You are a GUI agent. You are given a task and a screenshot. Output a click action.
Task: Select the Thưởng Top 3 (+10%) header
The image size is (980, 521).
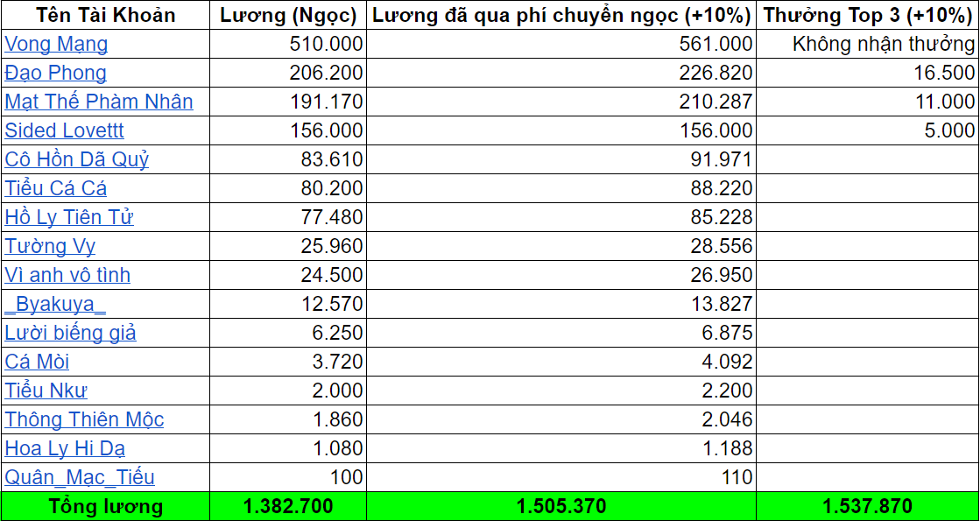click(868, 14)
